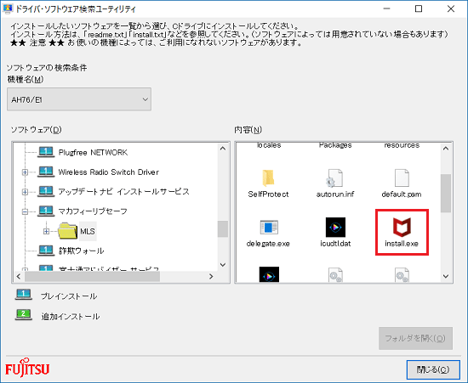Open the SelfProtect folder icon
Screen dimensions: 468x383
pyautogui.click(x=268, y=177)
